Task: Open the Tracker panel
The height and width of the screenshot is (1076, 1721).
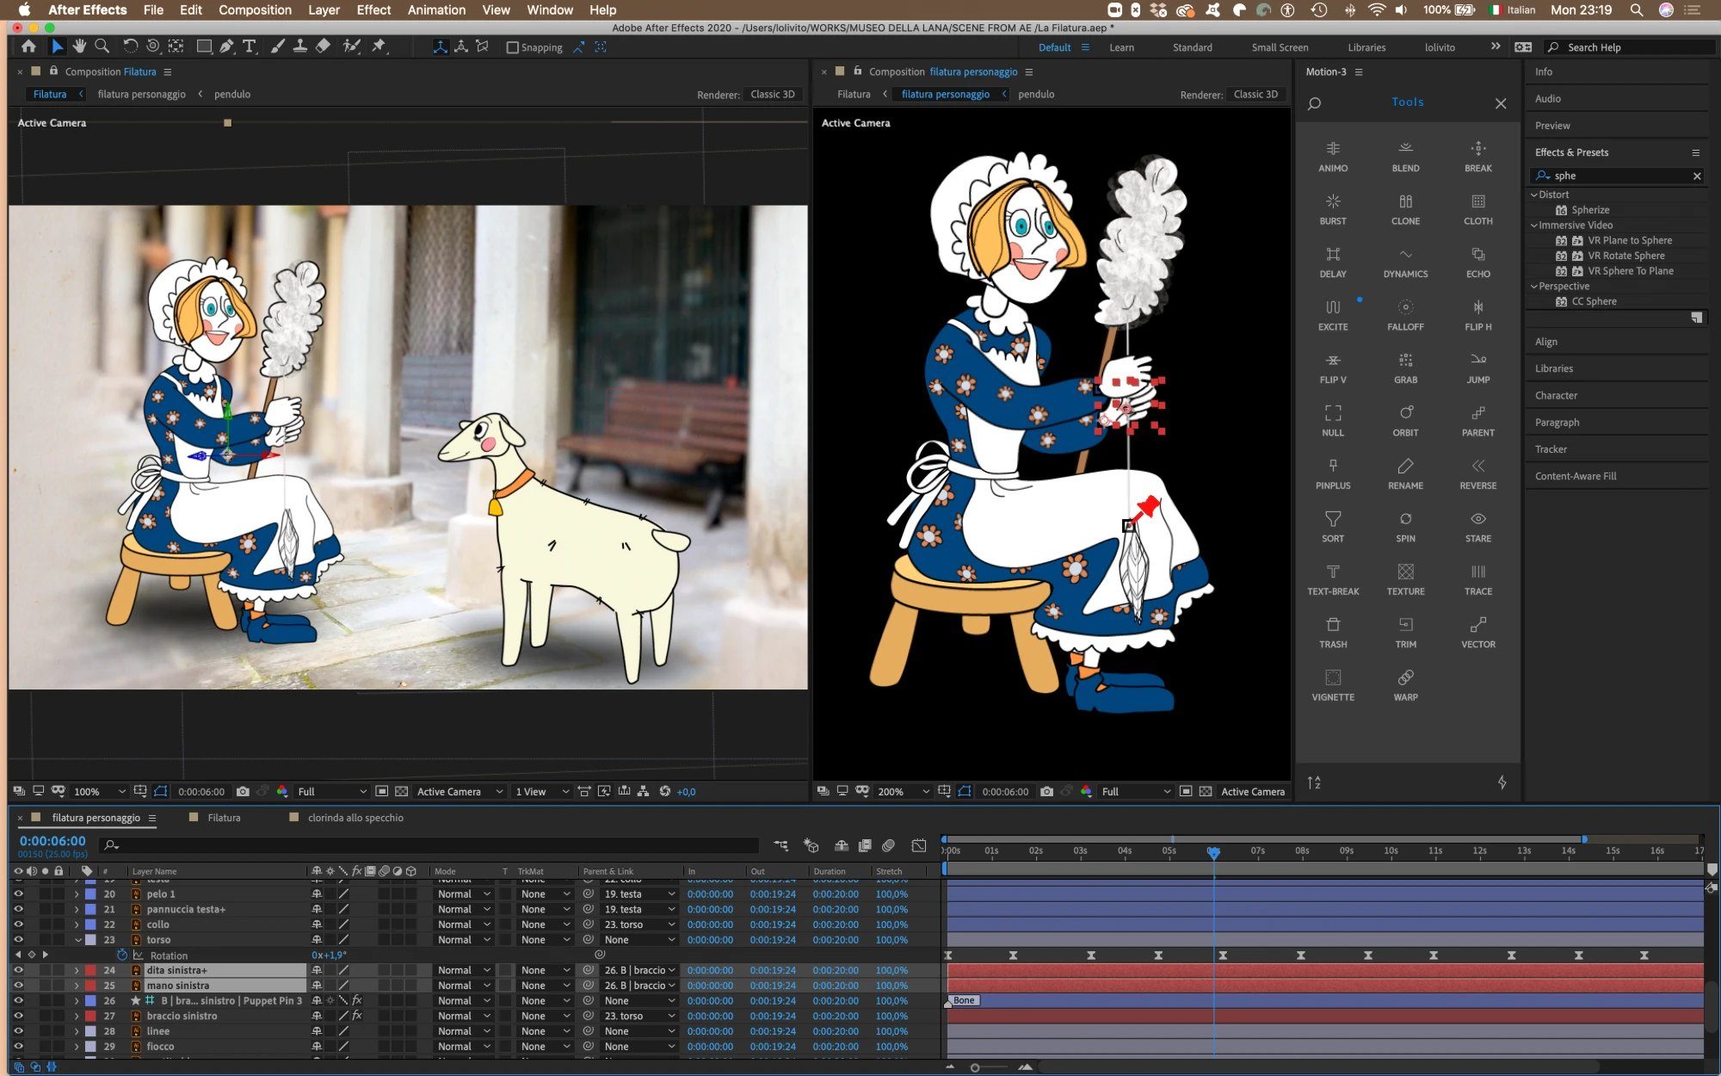Action: pos(1551,449)
